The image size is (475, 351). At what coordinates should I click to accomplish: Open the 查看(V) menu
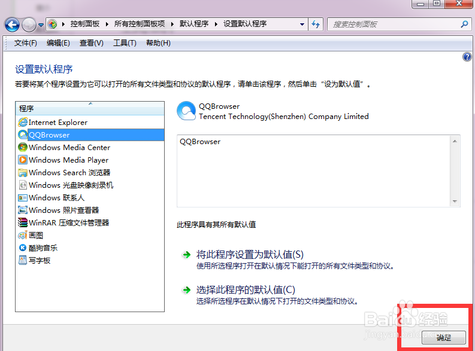point(91,43)
